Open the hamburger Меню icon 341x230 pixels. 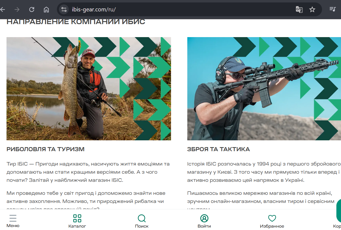coord(13,218)
